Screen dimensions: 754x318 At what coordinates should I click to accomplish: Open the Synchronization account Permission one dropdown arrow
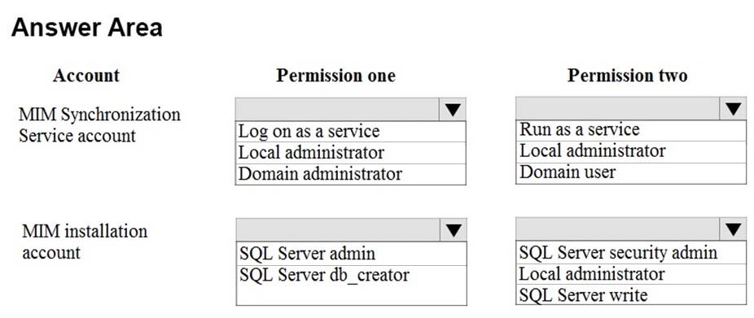coord(453,110)
